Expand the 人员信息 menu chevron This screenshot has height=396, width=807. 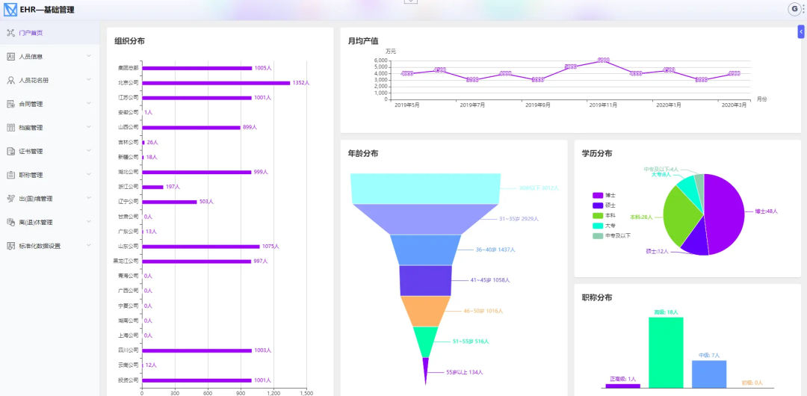(88, 56)
